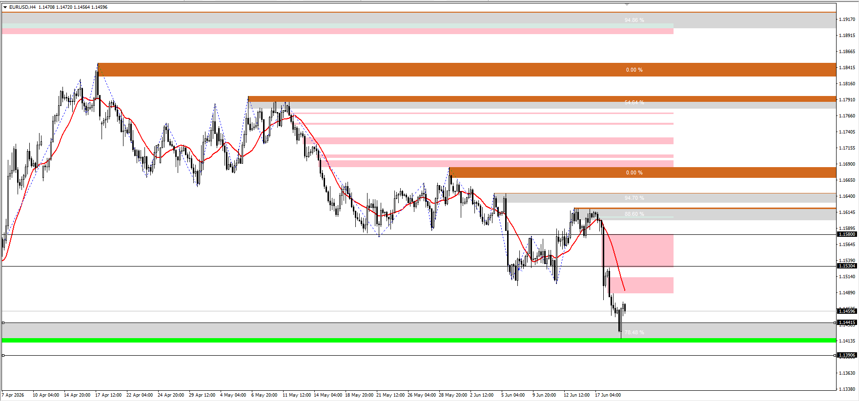The height and width of the screenshot is (401, 859).
Task: Click the 1.14890 price scale value
Action: (x=847, y=293)
